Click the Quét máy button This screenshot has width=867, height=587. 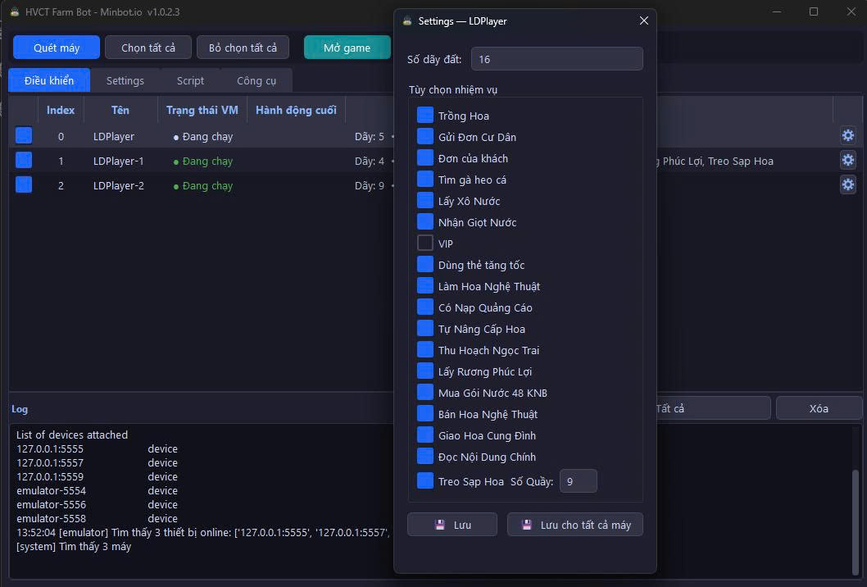point(57,47)
